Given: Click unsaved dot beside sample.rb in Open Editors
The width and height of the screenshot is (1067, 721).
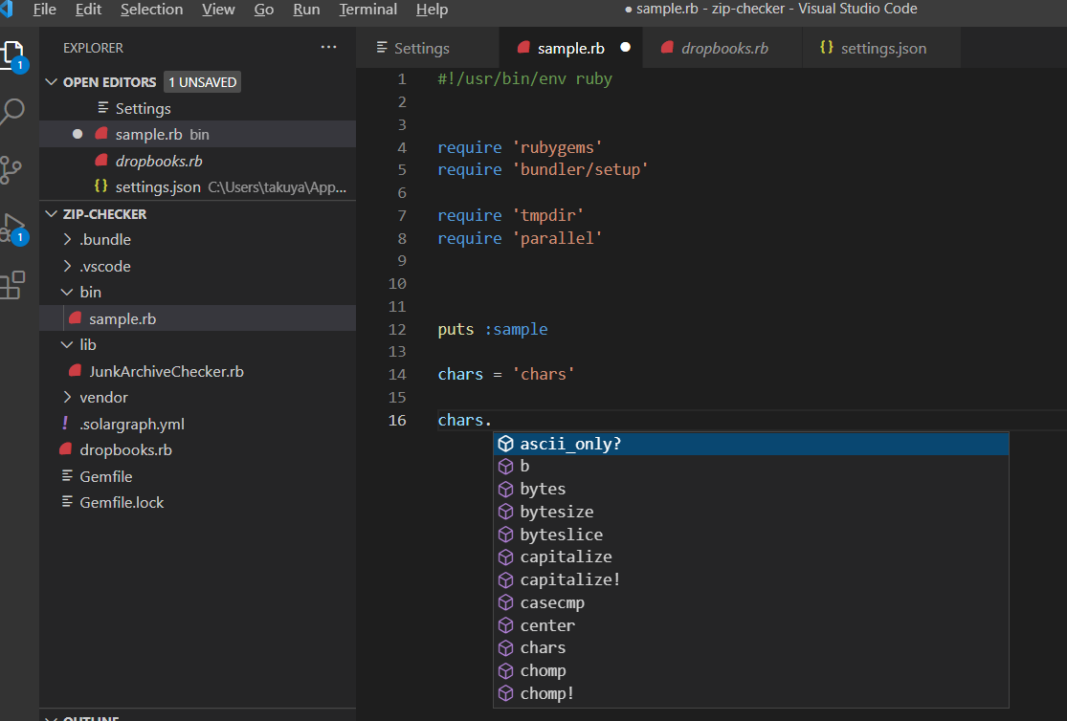Looking at the screenshot, I should (x=78, y=134).
